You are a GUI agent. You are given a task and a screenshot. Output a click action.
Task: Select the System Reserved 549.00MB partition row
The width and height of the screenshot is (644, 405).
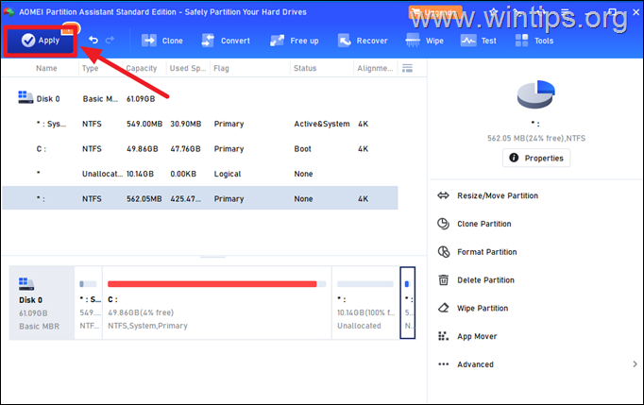point(200,124)
